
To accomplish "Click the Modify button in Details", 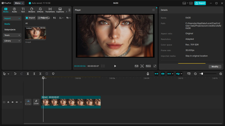I will tap(215, 67).
